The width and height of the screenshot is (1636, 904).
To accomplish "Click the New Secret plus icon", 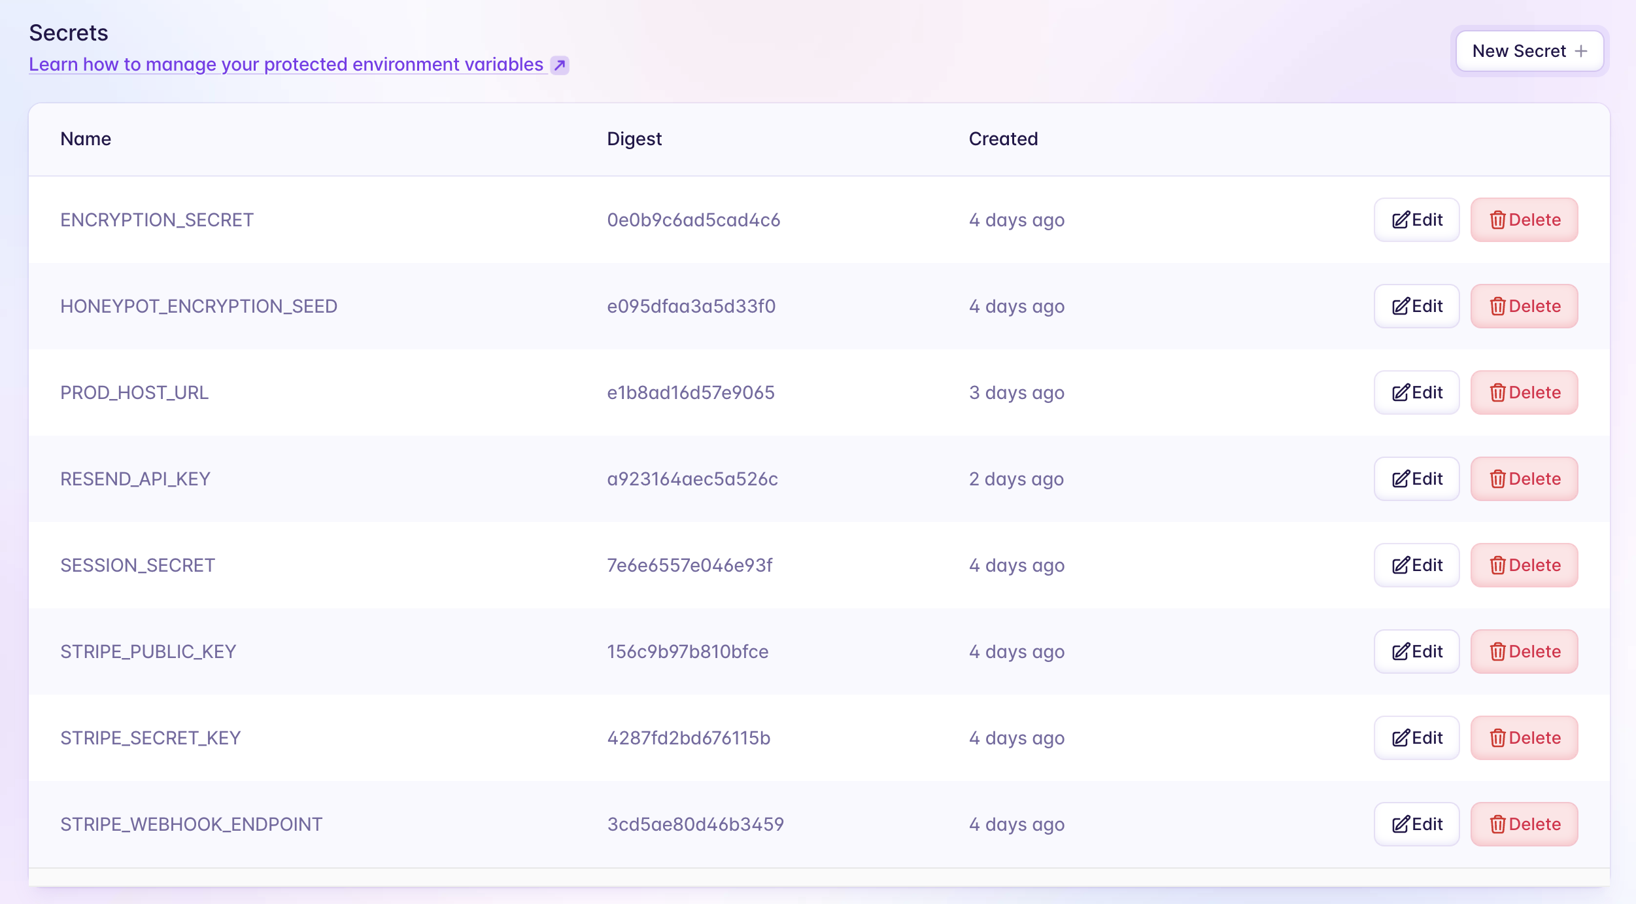I will pos(1580,51).
